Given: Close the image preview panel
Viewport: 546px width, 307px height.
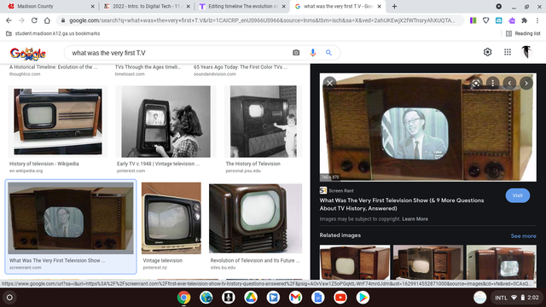Looking at the screenshot, I should [x=330, y=83].
